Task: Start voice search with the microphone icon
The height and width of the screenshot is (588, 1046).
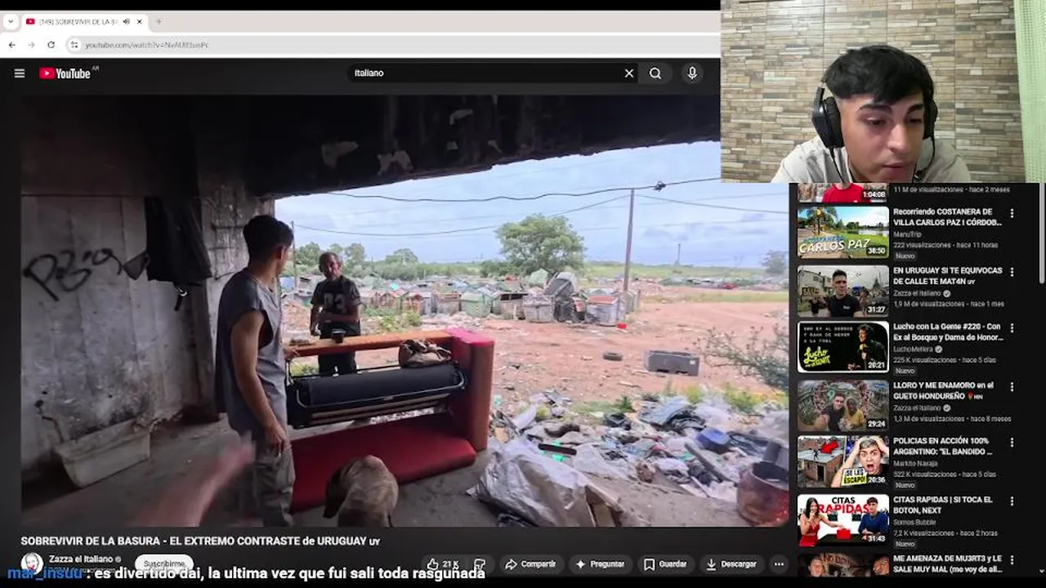Action: click(692, 73)
